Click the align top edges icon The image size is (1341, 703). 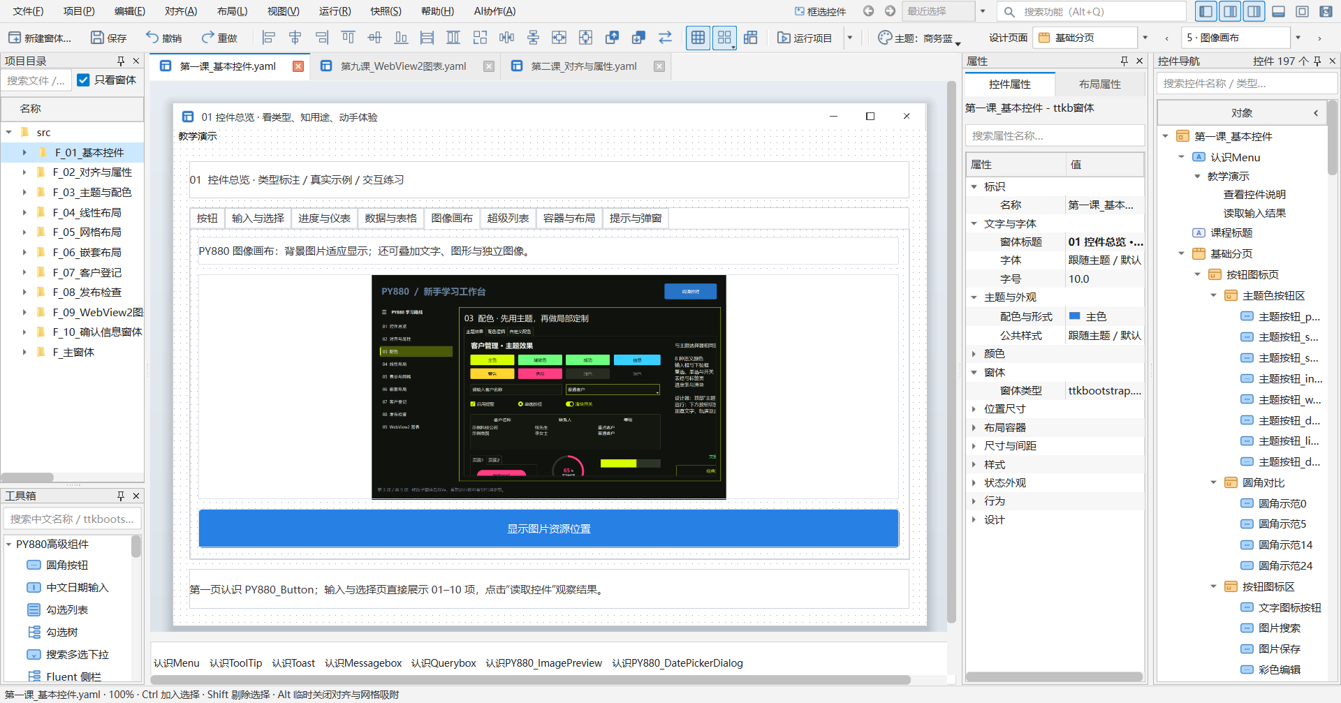click(349, 38)
